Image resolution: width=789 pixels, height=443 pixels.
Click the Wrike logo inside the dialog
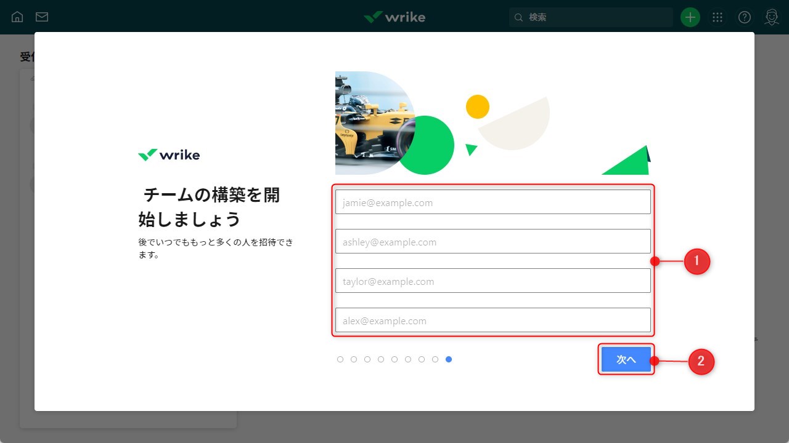pyautogui.click(x=168, y=154)
